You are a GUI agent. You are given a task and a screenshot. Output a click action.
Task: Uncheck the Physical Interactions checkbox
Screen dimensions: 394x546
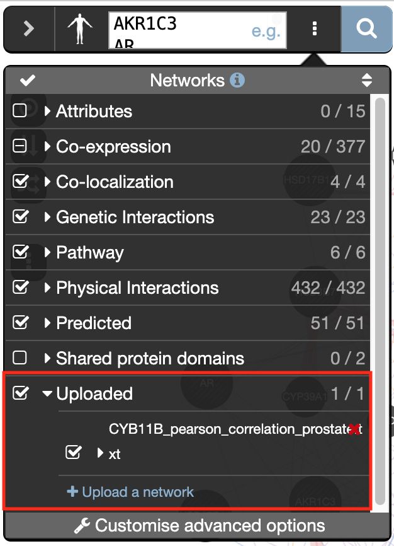20,288
